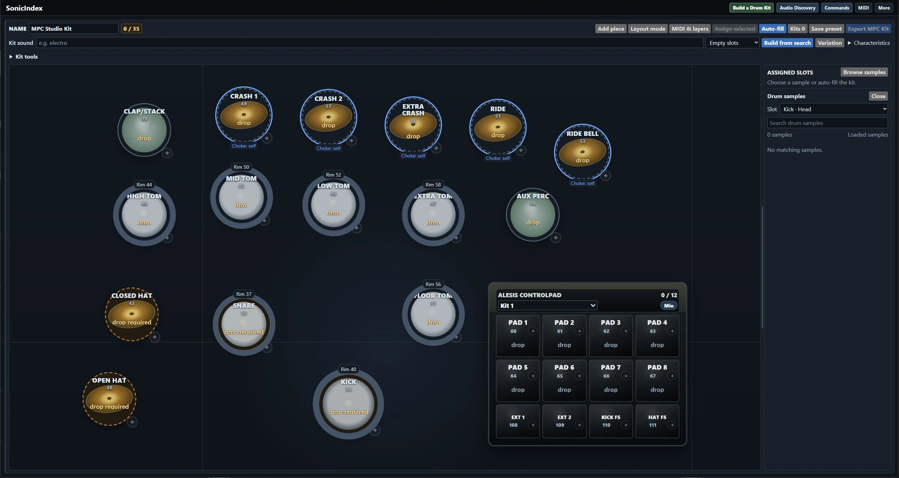The height and width of the screenshot is (478, 899).
Task: Toggle Layout mode
Action: coord(648,29)
